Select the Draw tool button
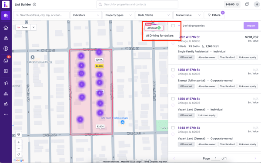Viewport: 261px width, 163px height. 23,27
